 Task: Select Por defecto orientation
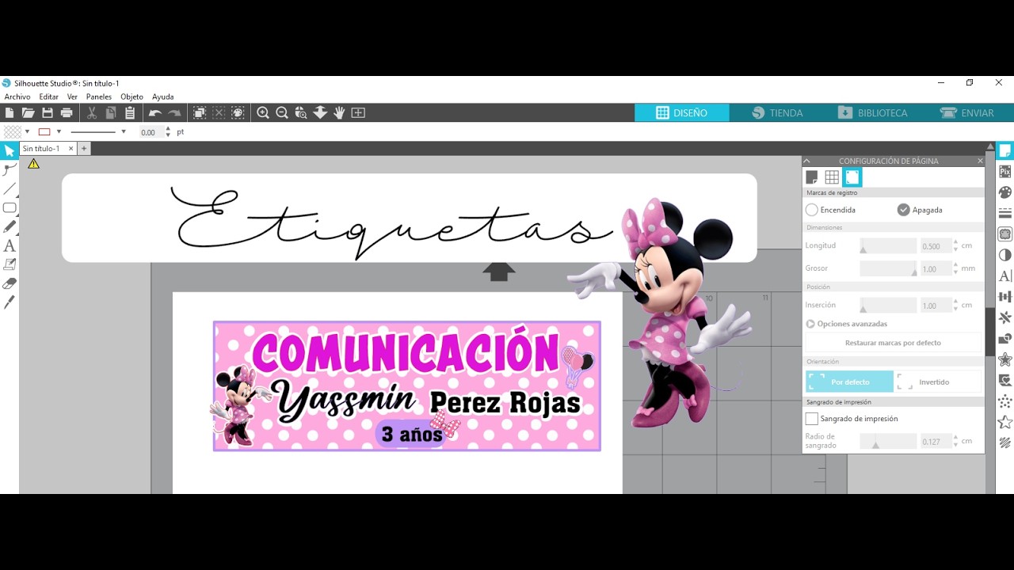coord(849,382)
